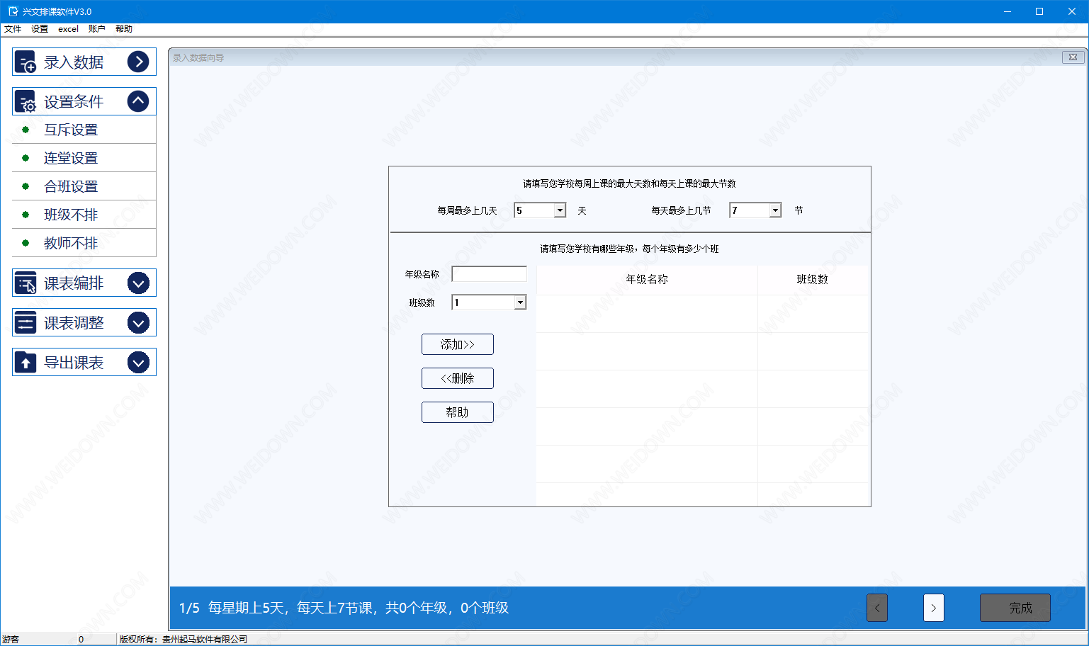The height and width of the screenshot is (646, 1089).
Task: Click the wizard summary text 1/5
Action: coord(344,608)
